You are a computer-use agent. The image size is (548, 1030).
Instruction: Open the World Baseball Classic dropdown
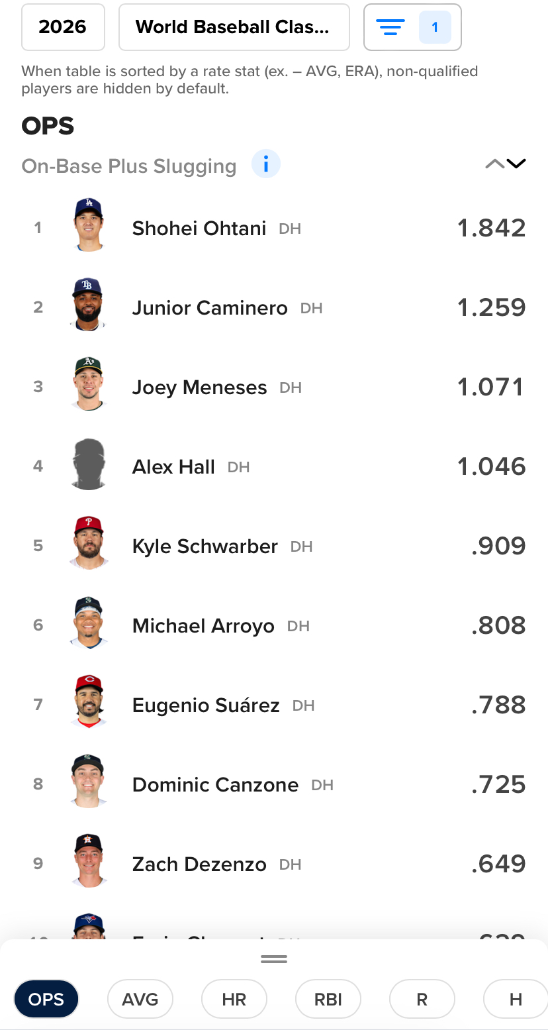pyautogui.click(x=234, y=27)
